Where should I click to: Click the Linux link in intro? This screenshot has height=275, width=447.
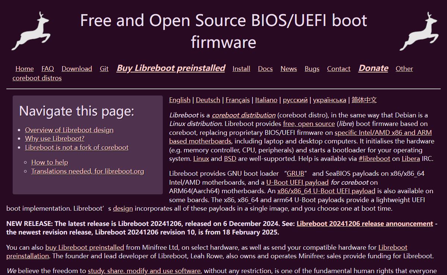(201, 159)
